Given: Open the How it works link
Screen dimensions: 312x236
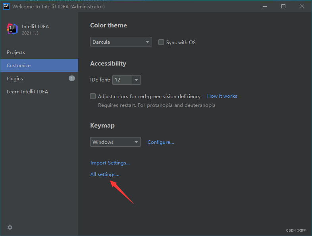Looking at the screenshot, I should [222, 96].
